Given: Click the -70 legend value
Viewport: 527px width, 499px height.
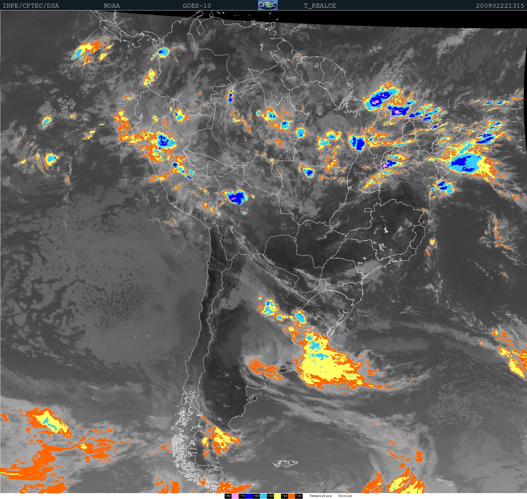Looking at the screenshot, I should click(x=242, y=496).
